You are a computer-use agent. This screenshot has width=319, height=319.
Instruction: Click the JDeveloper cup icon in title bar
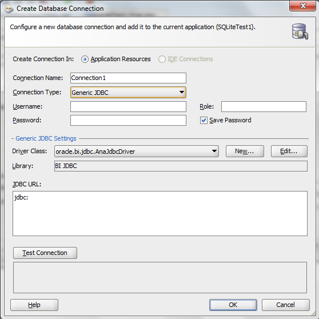(9, 9)
